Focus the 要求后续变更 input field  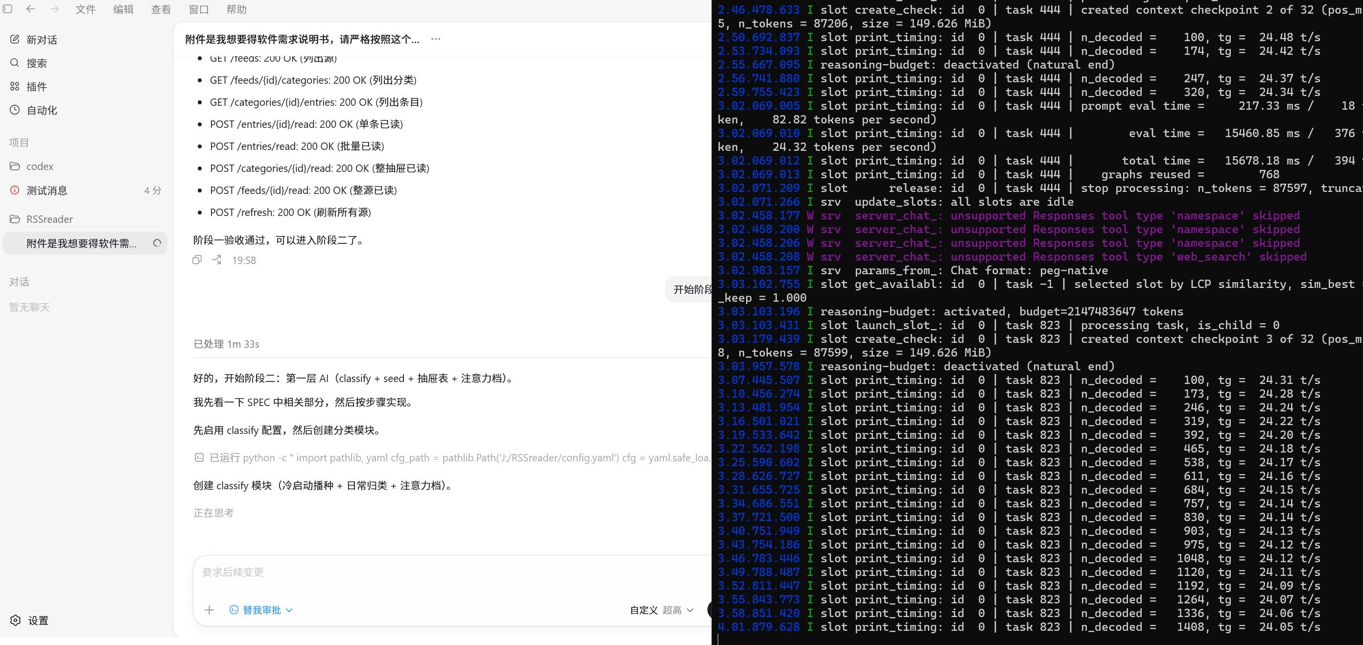tap(452, 573)
